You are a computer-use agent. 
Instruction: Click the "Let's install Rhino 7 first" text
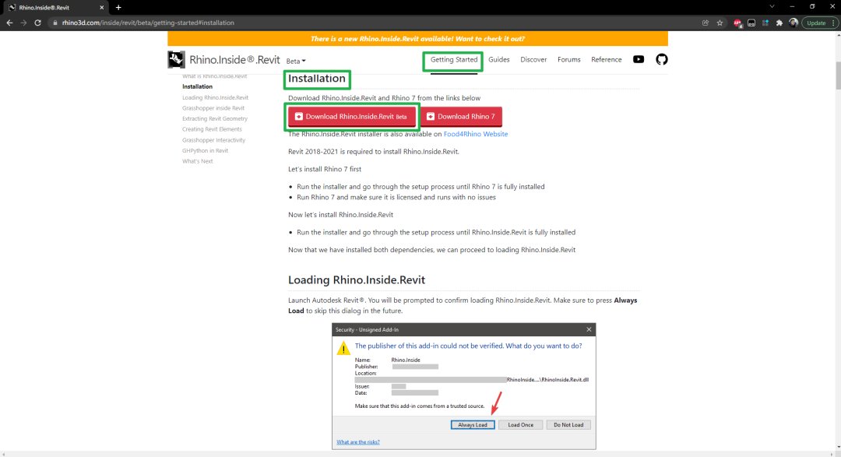325,169
